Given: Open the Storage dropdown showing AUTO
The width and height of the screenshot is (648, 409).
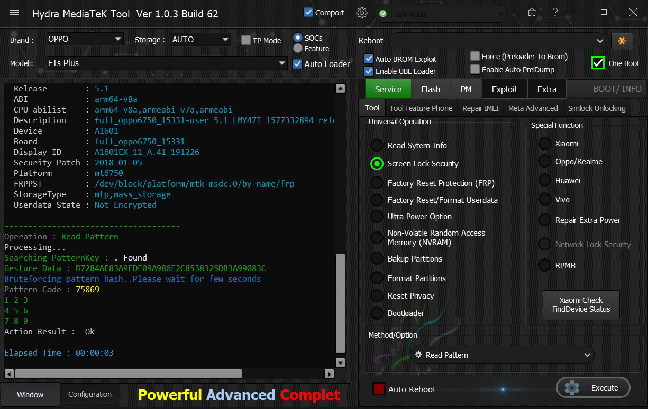Looking at the screenshot, I should pyautogui.click(x=201, y=39).
